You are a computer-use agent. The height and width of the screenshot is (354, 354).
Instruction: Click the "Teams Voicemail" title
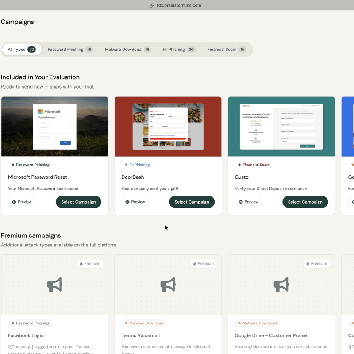(141, 335)
